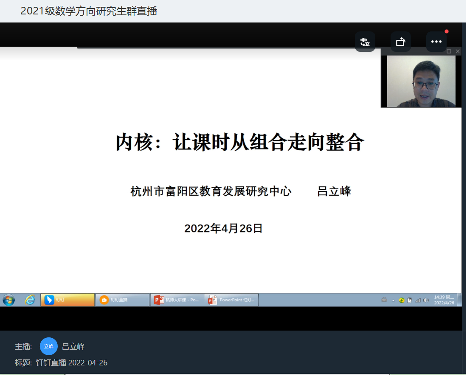Viewport: 467px width, 376px height.
Task: Click the host name 吕立峰
Action: 73,347
